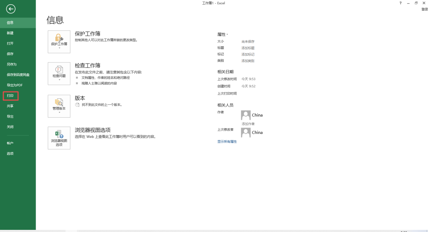Click the 尚未保存 size value
Viewport: 428px width, 232px height.
pyautogui.click(x=248, y=42)
